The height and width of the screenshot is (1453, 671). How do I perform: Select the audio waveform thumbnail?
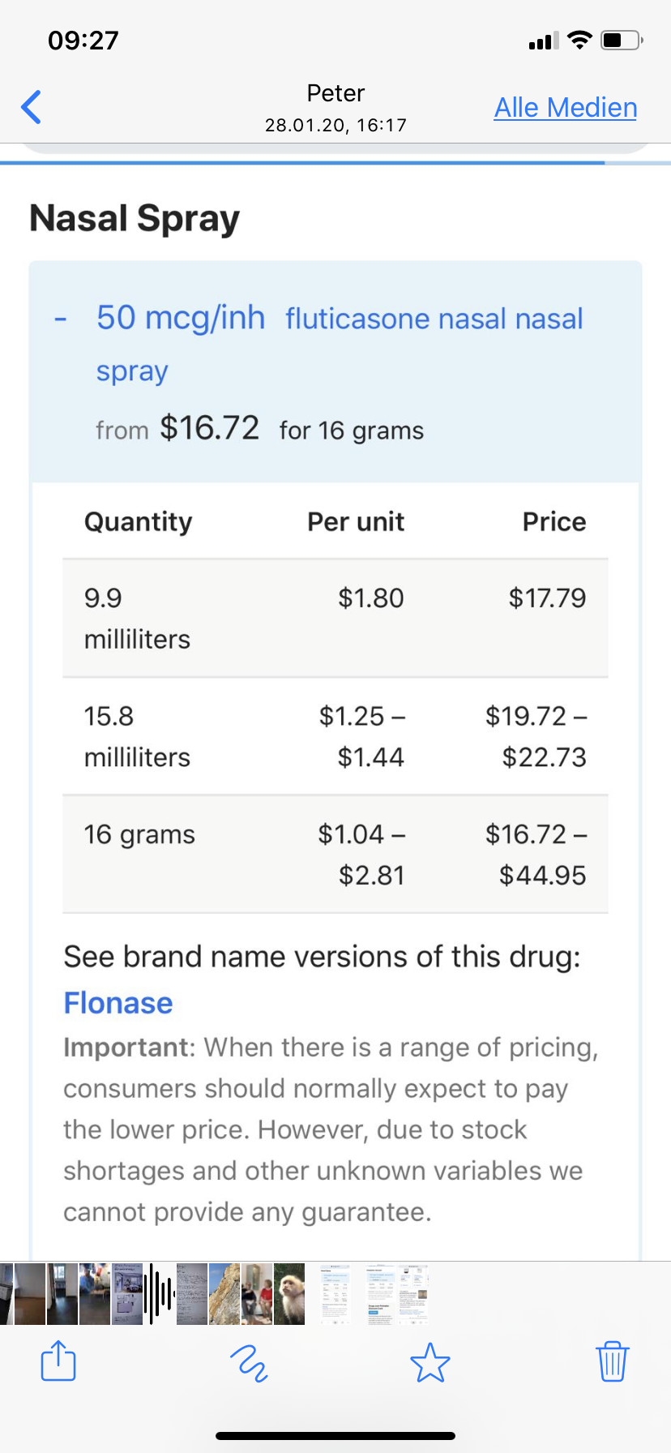point(160,1294)
